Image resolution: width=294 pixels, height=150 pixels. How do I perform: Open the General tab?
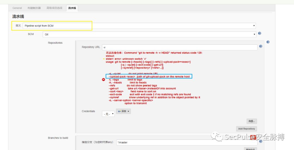click(17, 8)
